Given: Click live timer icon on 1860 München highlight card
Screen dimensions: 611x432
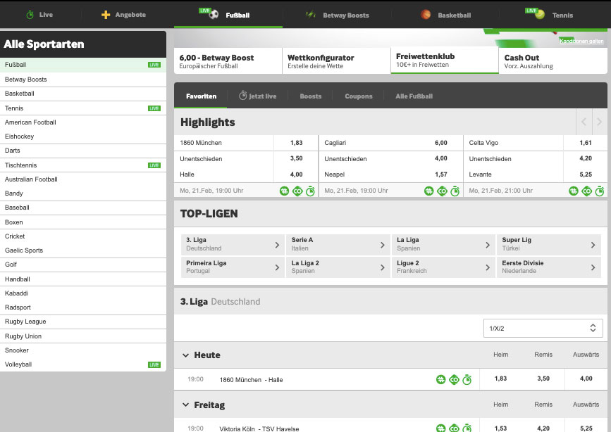Looking at the screenshot, I should (310, 191).
